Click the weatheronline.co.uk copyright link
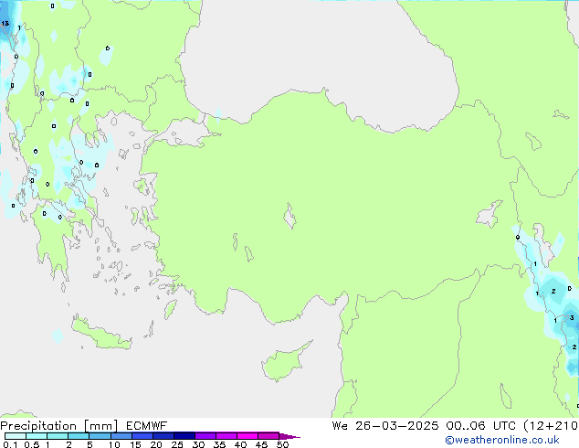579x448 pixels. coord(502,440)
